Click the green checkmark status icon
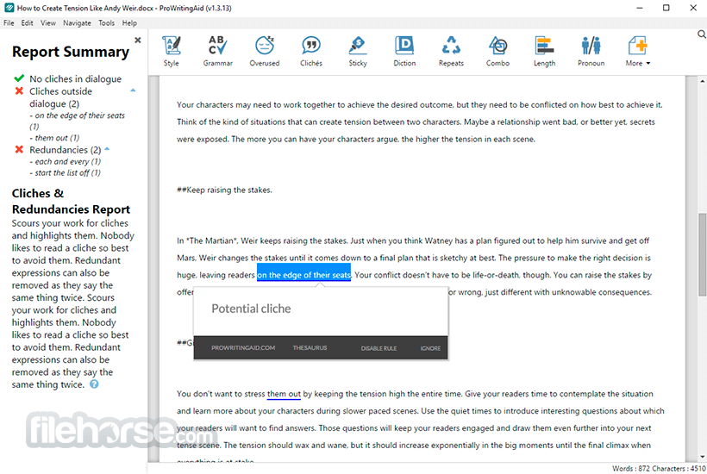 19,78
